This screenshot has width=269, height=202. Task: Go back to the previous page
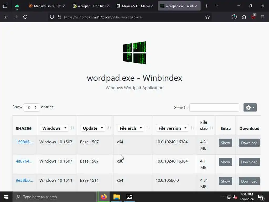[6, 17]
